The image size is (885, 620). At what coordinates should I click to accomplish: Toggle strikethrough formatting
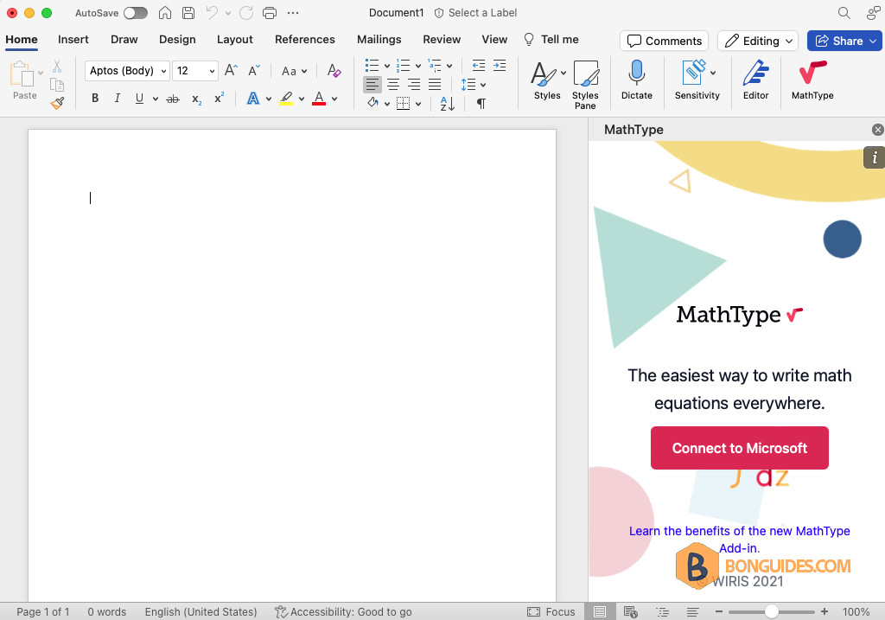click(x=173, y=99)
